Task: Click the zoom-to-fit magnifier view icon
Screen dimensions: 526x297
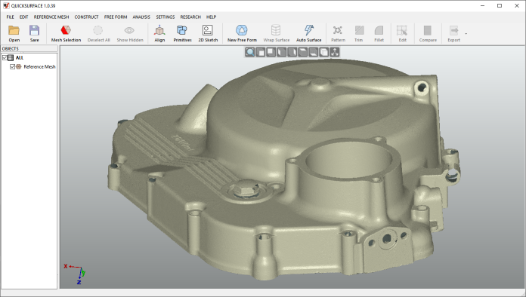Action: [249, 52]
